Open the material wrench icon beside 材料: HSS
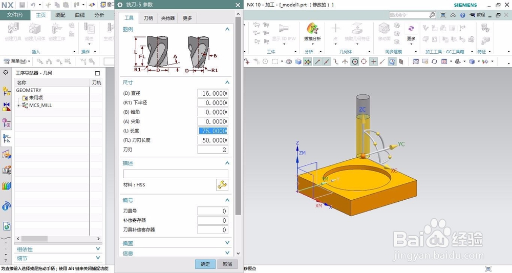512x273 pixels. (x=222, y=185)
